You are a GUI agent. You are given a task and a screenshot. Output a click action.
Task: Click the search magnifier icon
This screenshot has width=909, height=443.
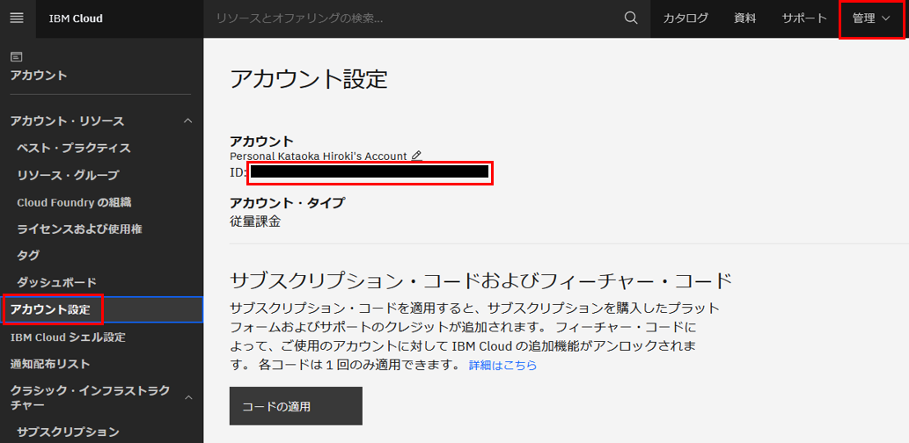tap(631, 18)
